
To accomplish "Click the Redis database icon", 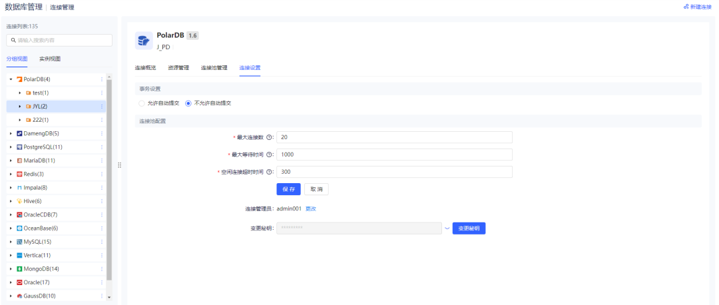I will coord(19,174).
